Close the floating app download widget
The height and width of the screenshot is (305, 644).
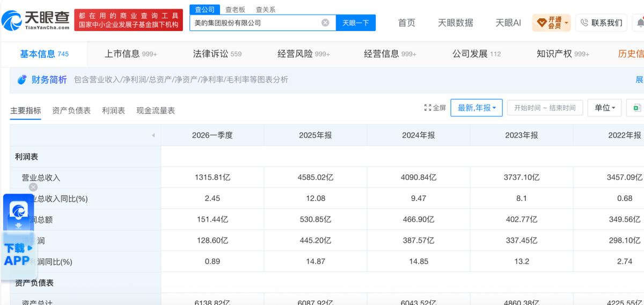tap(33, 187)
